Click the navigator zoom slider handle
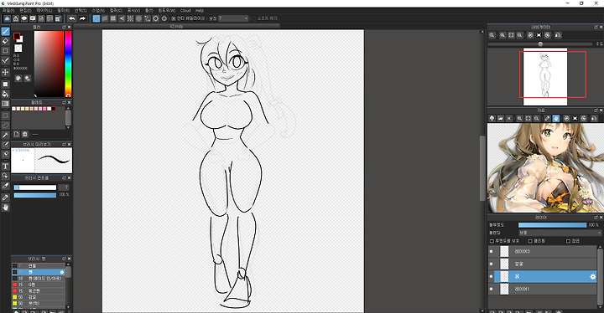The height and width of the screenshot is (313, 604). coord(540,44)
